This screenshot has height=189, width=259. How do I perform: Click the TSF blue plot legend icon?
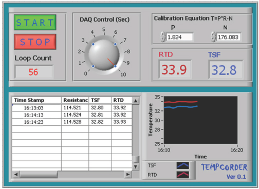[183, 165]
